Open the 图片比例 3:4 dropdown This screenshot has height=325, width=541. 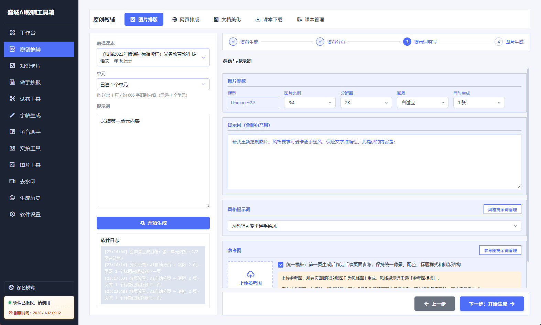[310, 102]
